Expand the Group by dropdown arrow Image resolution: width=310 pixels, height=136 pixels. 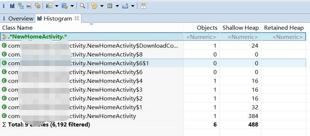coord(102,6)
